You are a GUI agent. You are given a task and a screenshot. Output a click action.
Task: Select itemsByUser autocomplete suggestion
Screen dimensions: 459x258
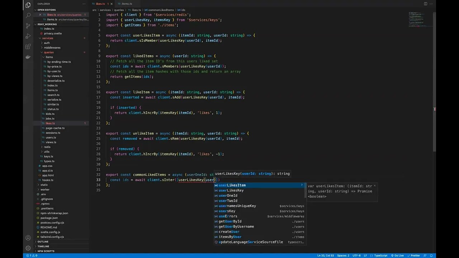260,237
